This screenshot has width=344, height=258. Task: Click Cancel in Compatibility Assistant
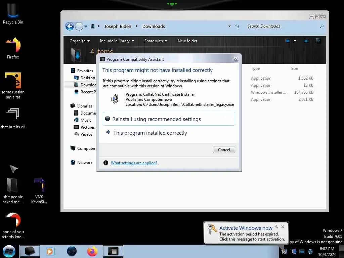click(224, 150)
